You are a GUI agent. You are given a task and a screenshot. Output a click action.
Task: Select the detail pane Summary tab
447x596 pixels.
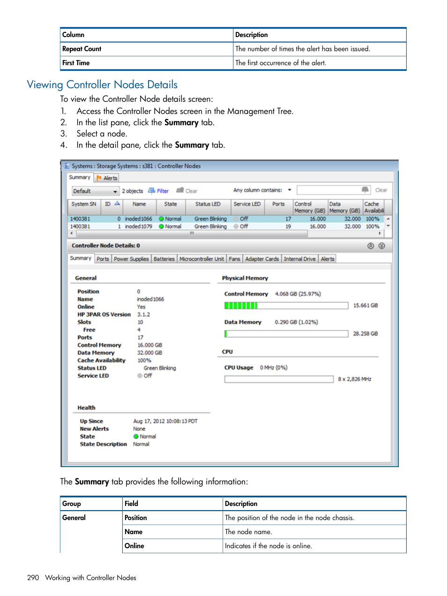81,258
